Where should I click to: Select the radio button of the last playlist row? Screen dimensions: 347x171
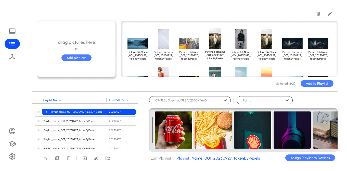[x=38, y=148]
